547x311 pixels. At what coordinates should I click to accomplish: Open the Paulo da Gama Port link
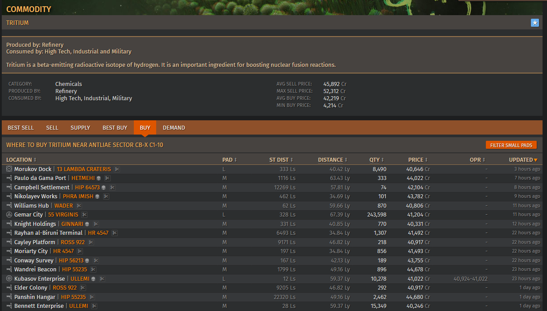[40, 178]
